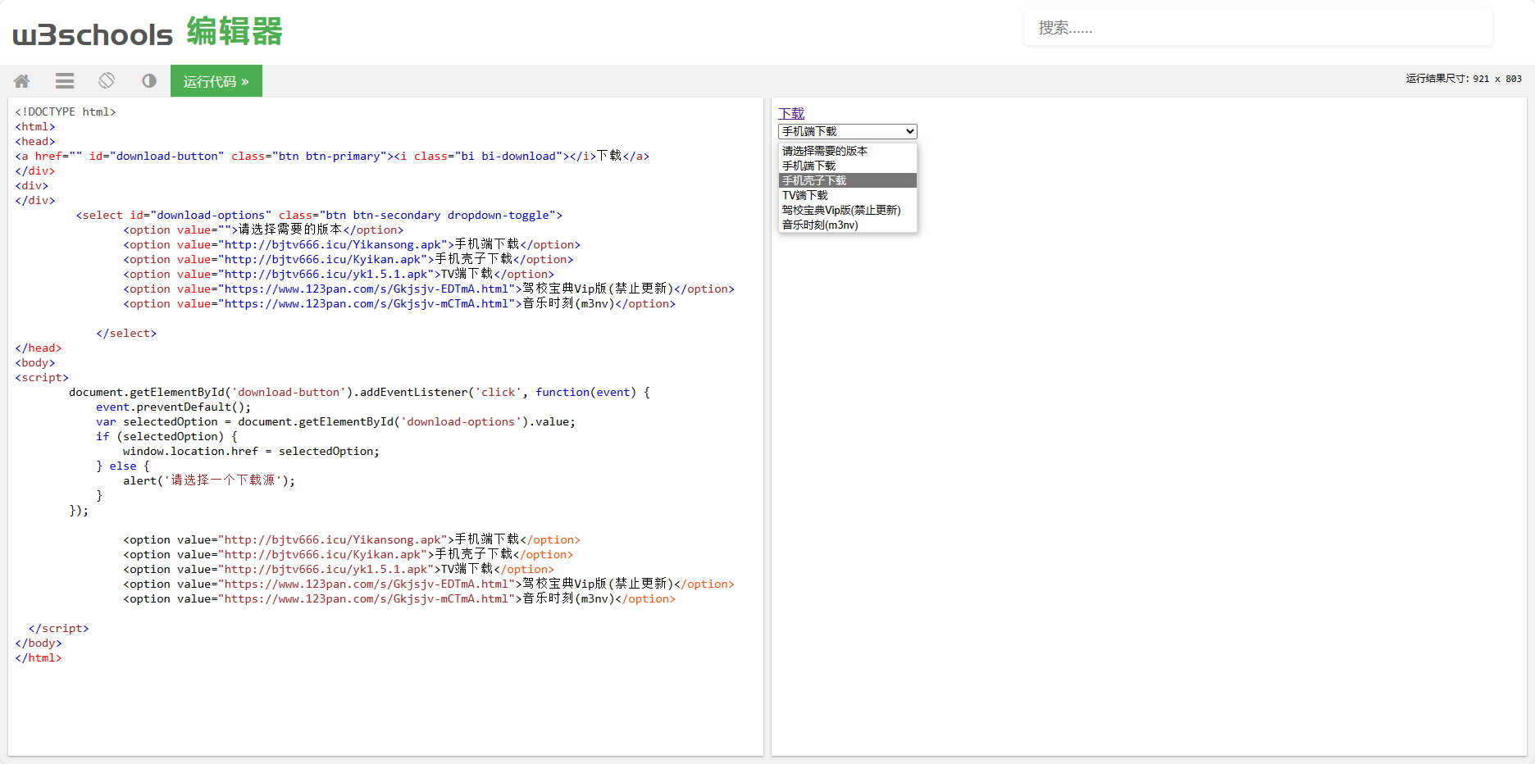Click the event.preventDefault(); code line
The width and height of the screenshot is (1535, 764).
point(174,407)
